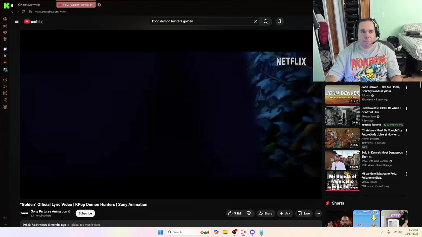Image resolution: width=422 pixels, height=237 pixels.
Task: Open Notepad from the taskbar
Action: pyautogui.click(x=261, y=232)
